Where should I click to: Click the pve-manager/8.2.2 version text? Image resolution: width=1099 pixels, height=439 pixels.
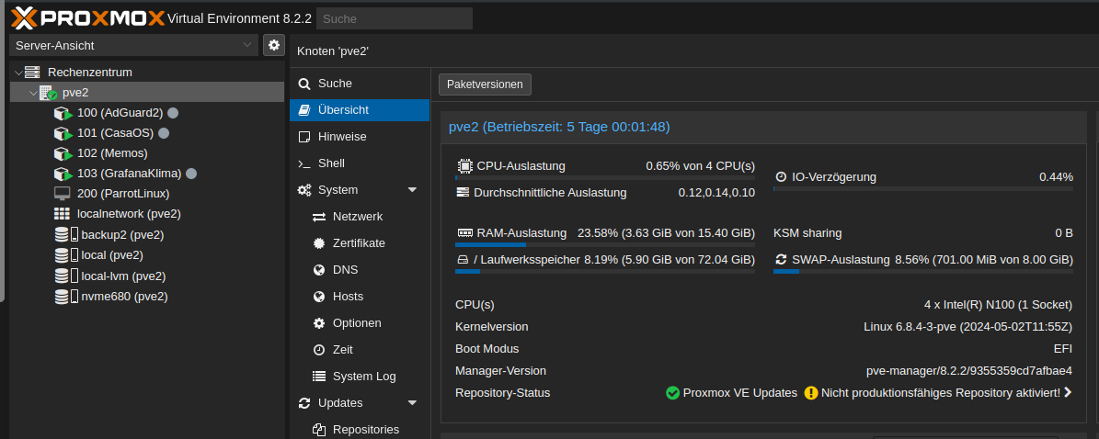pos(969,371)
